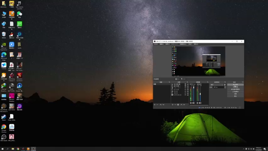Open OBS Scene Collection menu

coord(183,44)
